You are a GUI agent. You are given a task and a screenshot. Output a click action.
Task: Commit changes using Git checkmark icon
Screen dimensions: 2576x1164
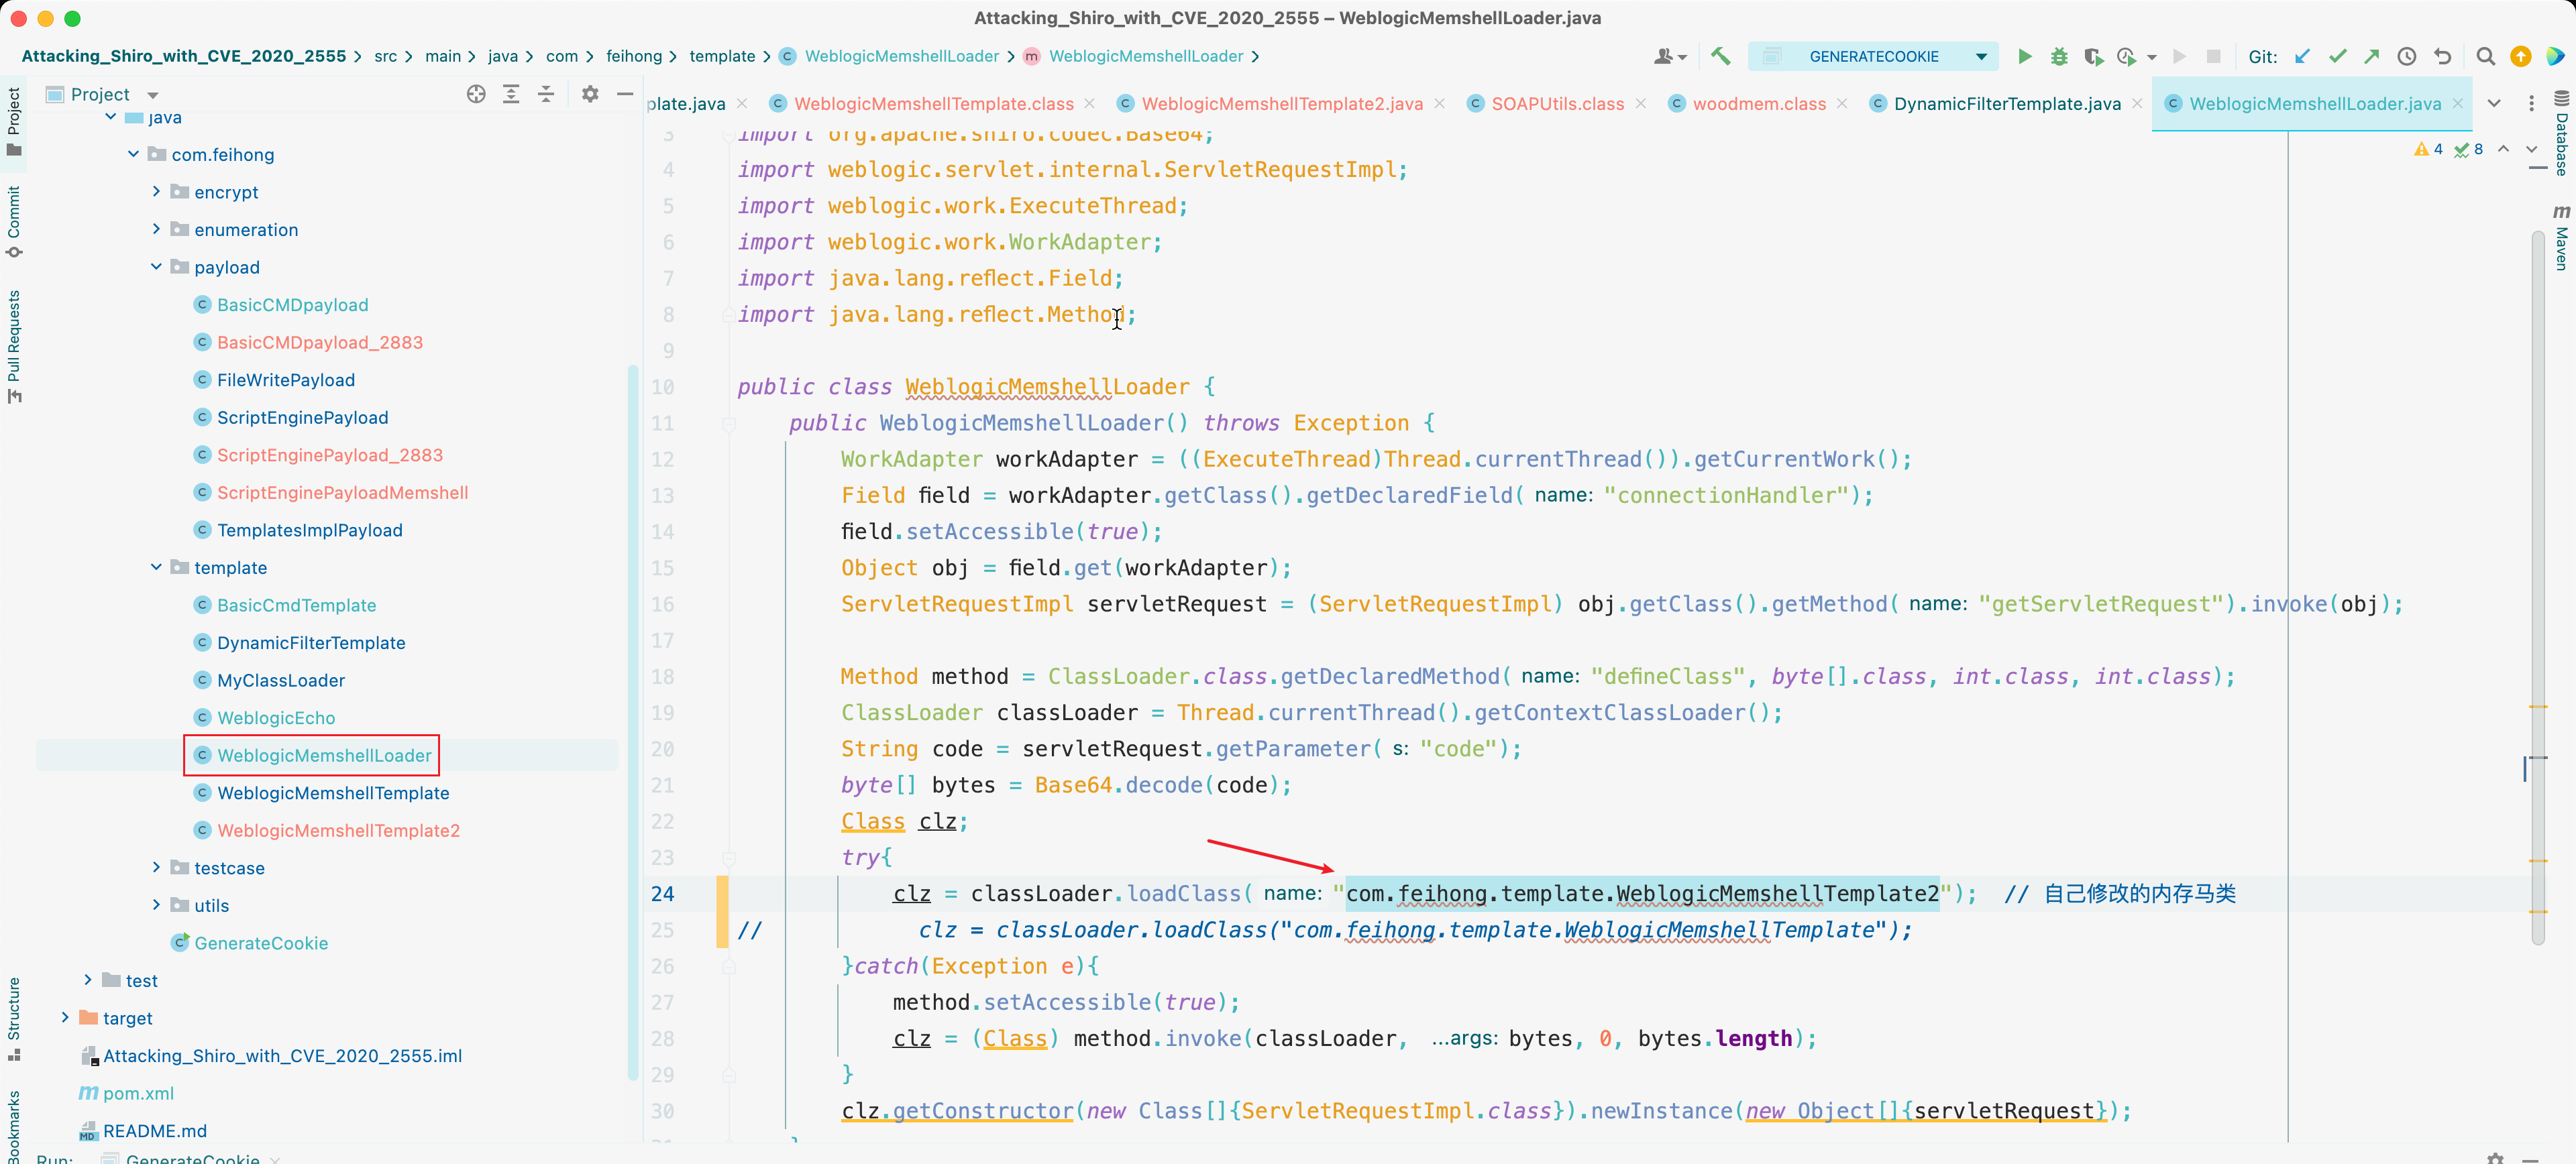click(x=2337, y=57)
